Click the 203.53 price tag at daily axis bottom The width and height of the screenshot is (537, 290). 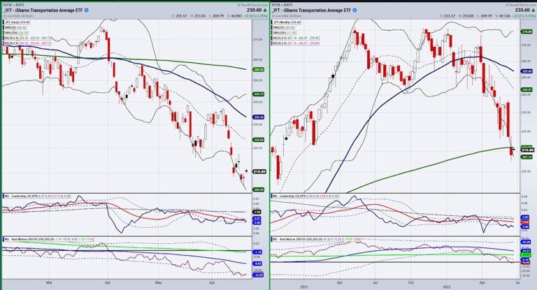click(x=259, y=189)
